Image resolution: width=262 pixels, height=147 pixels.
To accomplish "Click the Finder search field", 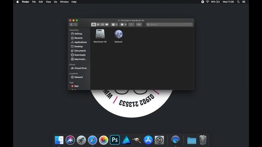I will tap(169, 24).
